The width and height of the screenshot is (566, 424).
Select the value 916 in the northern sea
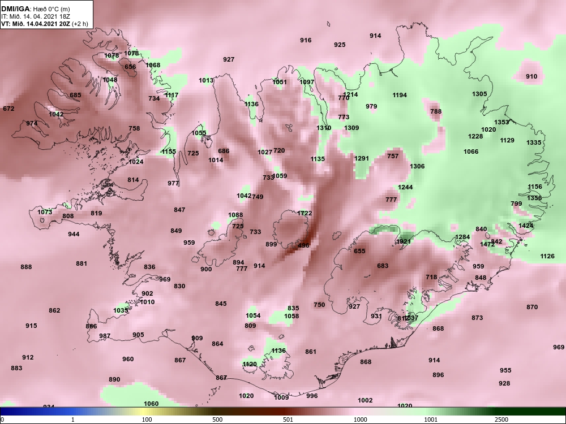click(x=306, y=40)
